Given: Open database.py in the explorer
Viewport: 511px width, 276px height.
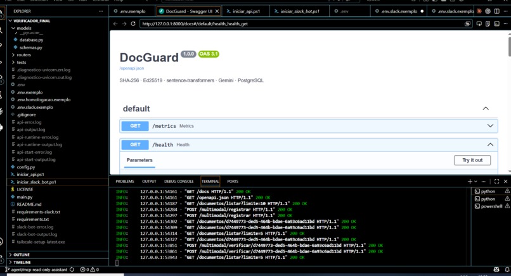Looking at the screenshot, I should 31,40.
